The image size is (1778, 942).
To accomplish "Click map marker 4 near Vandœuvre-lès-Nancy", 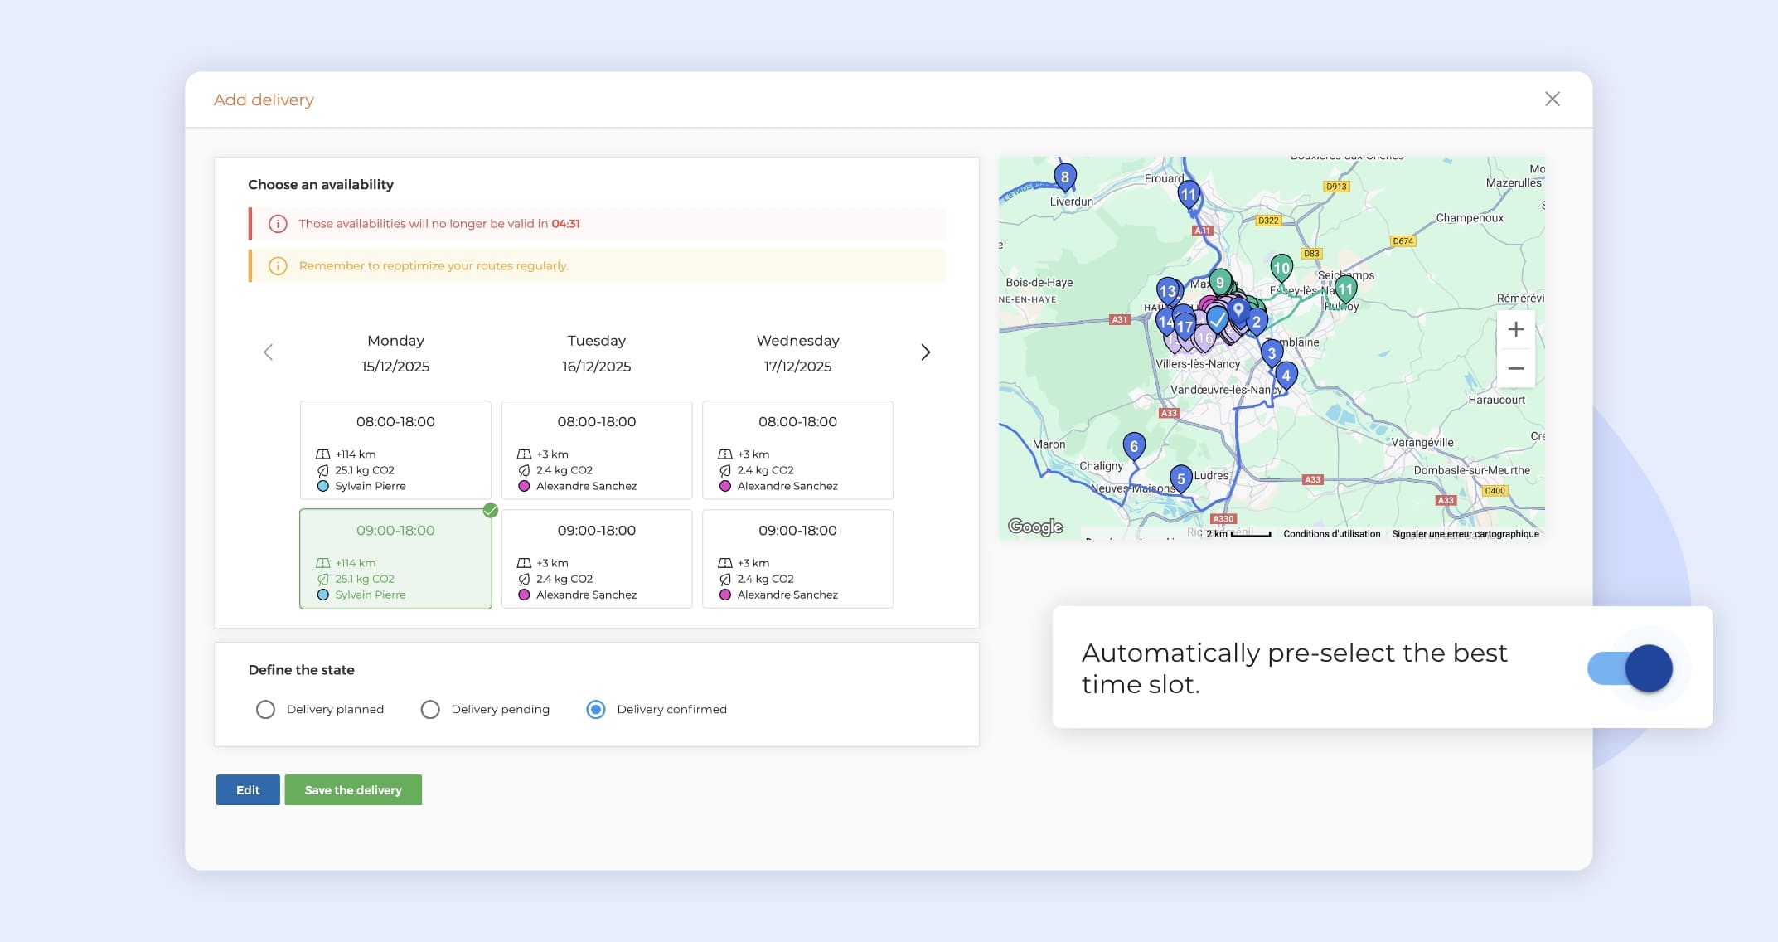I will click(x=1286, y=375).
